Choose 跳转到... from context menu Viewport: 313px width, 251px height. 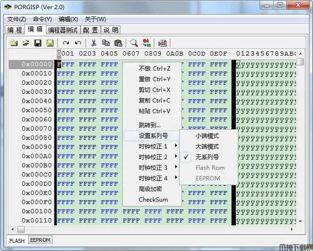tap(152, 125)
